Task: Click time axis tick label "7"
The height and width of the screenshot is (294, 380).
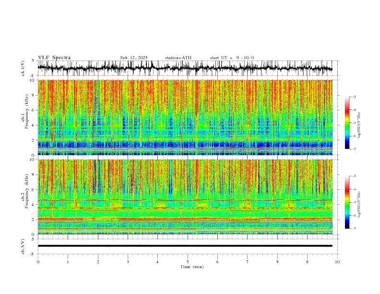Action: point(248,262)
